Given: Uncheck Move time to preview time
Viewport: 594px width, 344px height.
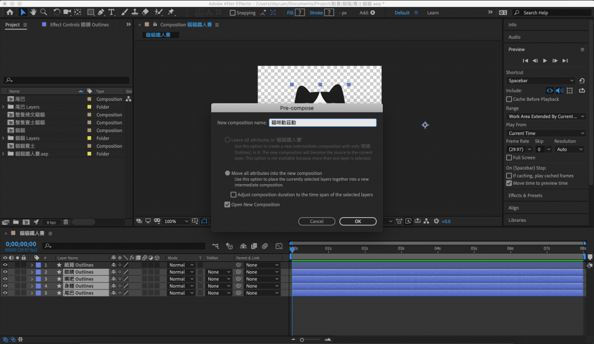Looking at the screenshot, I should [509, 183].
